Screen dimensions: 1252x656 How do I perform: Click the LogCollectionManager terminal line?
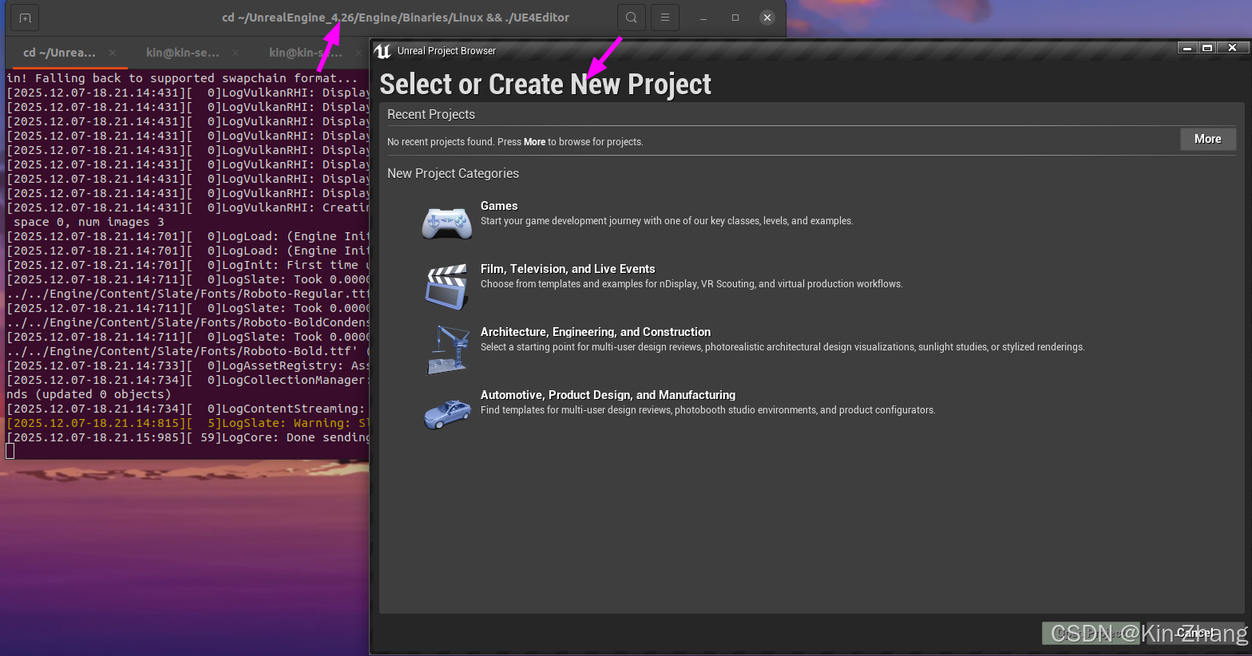tap(187, 380)
